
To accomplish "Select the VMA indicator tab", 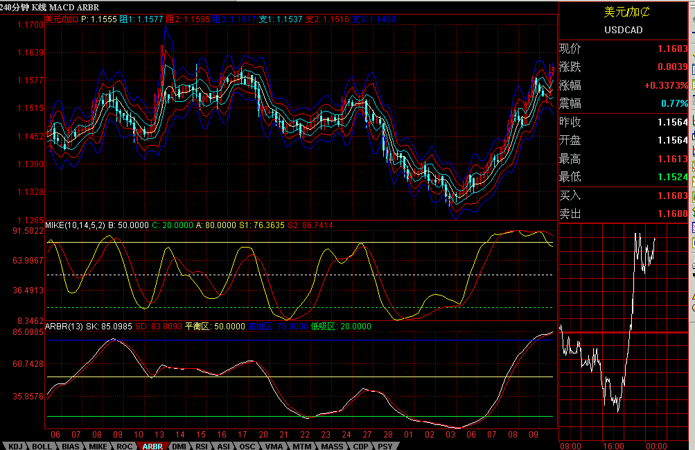I will (x=273, y=446).
